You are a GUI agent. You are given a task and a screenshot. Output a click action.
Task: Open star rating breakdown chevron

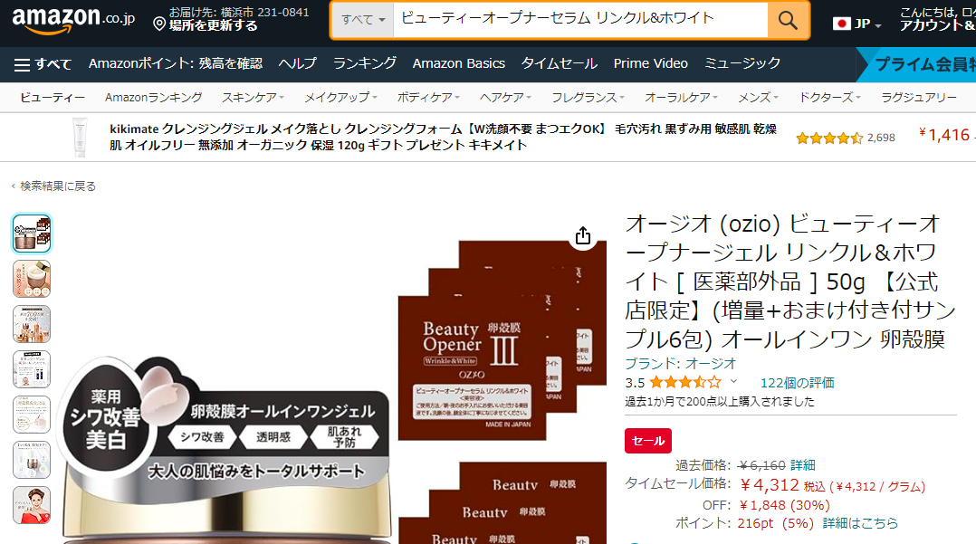click(x=734, y=382)
